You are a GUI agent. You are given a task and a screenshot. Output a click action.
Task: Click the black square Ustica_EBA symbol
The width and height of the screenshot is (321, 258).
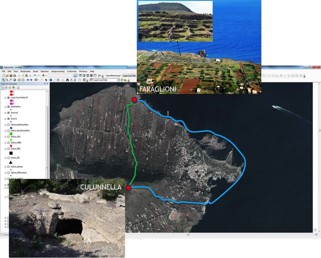11,153
